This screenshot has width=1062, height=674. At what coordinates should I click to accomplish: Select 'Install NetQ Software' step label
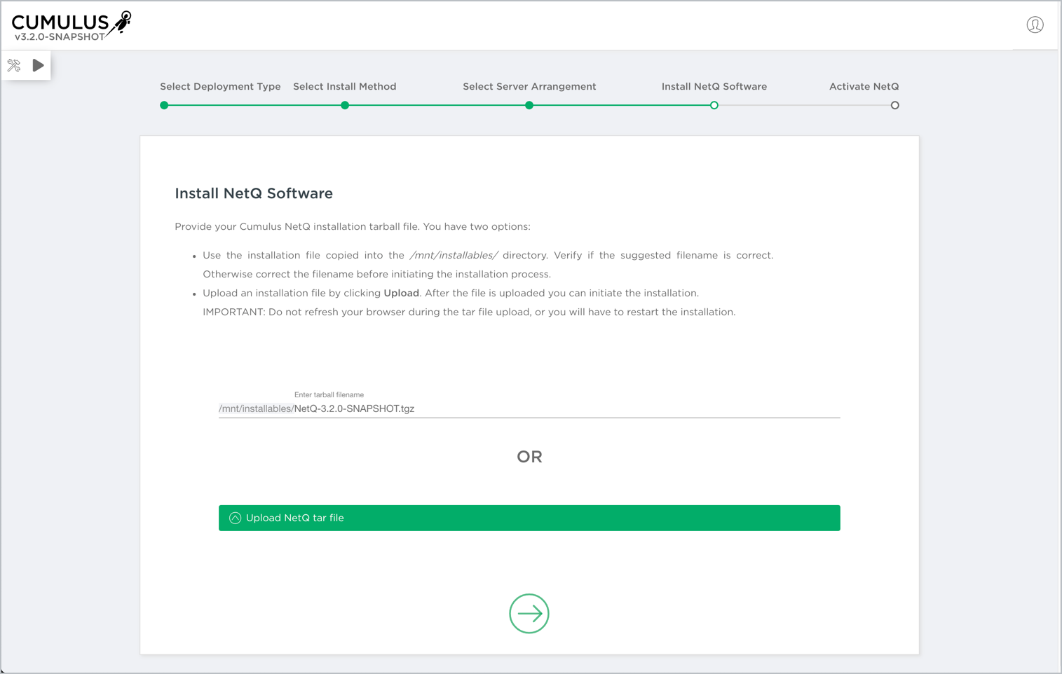(714, 87)
